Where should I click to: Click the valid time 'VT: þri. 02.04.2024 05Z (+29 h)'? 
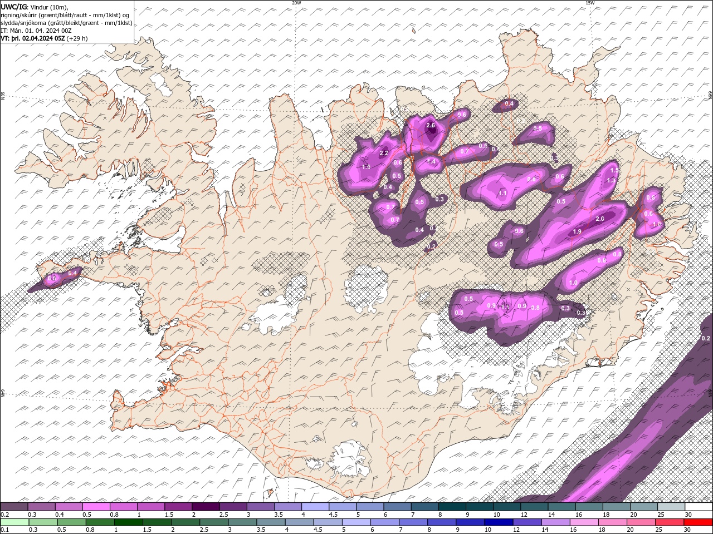click(x=44, y=38)
